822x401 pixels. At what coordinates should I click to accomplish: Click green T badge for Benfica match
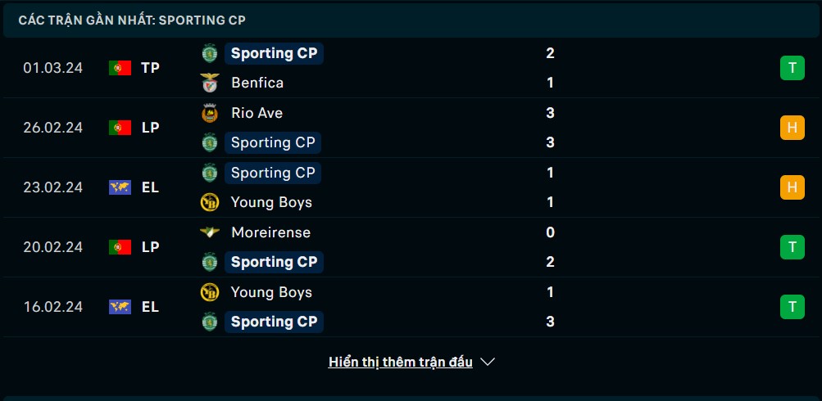pos(792,68)
